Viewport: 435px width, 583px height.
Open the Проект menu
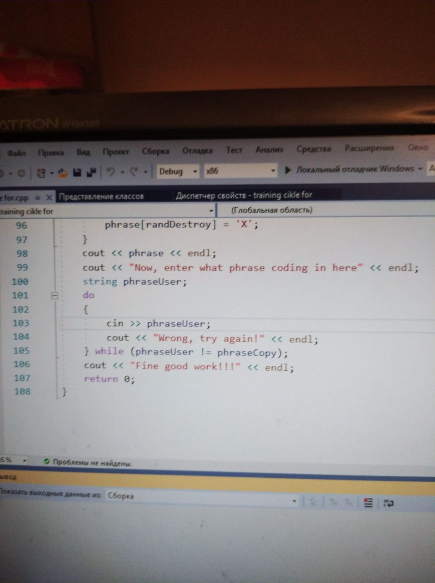click(115, 152)
